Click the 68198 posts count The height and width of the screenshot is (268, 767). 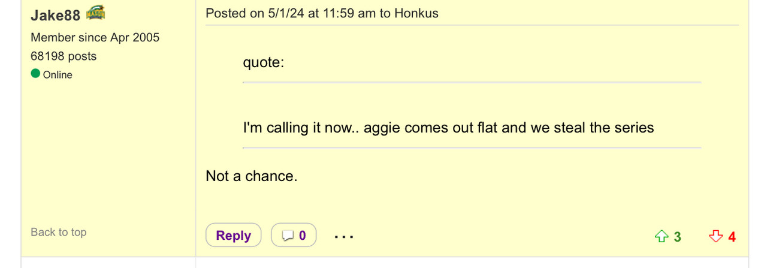pyautogui.click(x=64, y=56)
